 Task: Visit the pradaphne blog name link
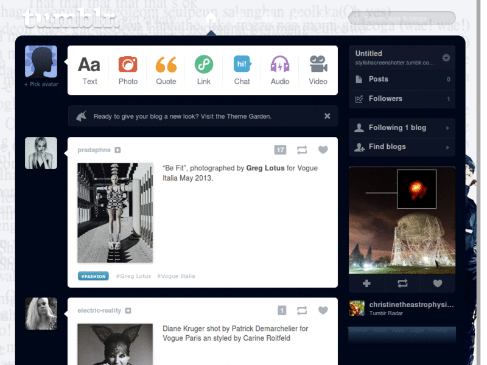[x=94, y=150]
